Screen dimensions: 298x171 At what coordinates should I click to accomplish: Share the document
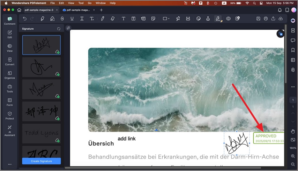coord(273,18)
